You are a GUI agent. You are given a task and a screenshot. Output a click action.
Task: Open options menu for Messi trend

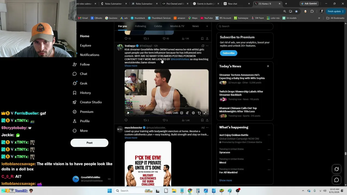coord(269,159)
